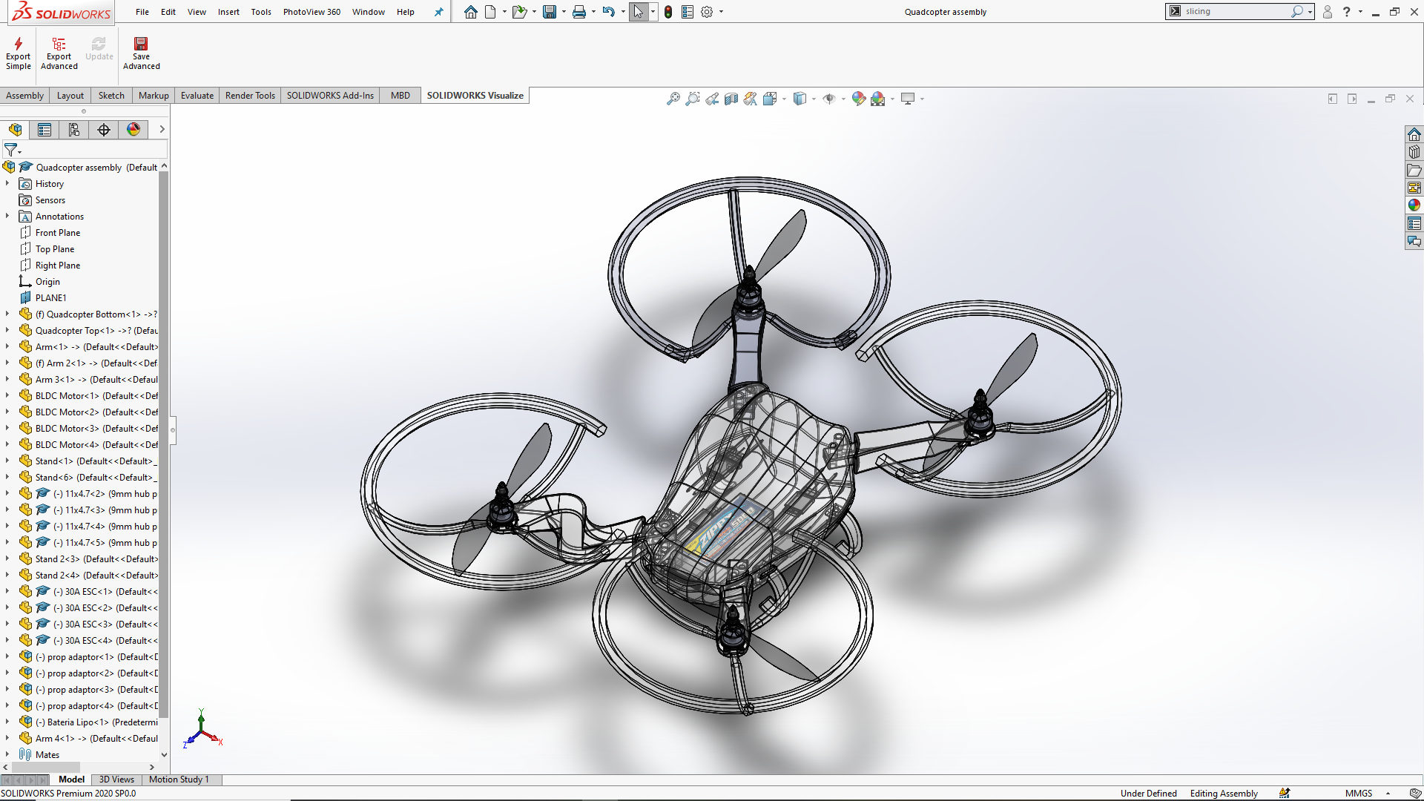Click the Export Simple icon
Viewport: 1424px width, 801px height.
pos(19,53)
